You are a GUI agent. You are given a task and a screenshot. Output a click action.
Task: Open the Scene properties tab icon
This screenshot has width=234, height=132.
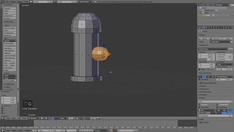(209, 27)
